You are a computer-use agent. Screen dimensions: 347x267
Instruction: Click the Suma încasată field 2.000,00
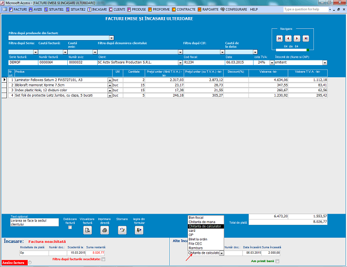point(271,253)
